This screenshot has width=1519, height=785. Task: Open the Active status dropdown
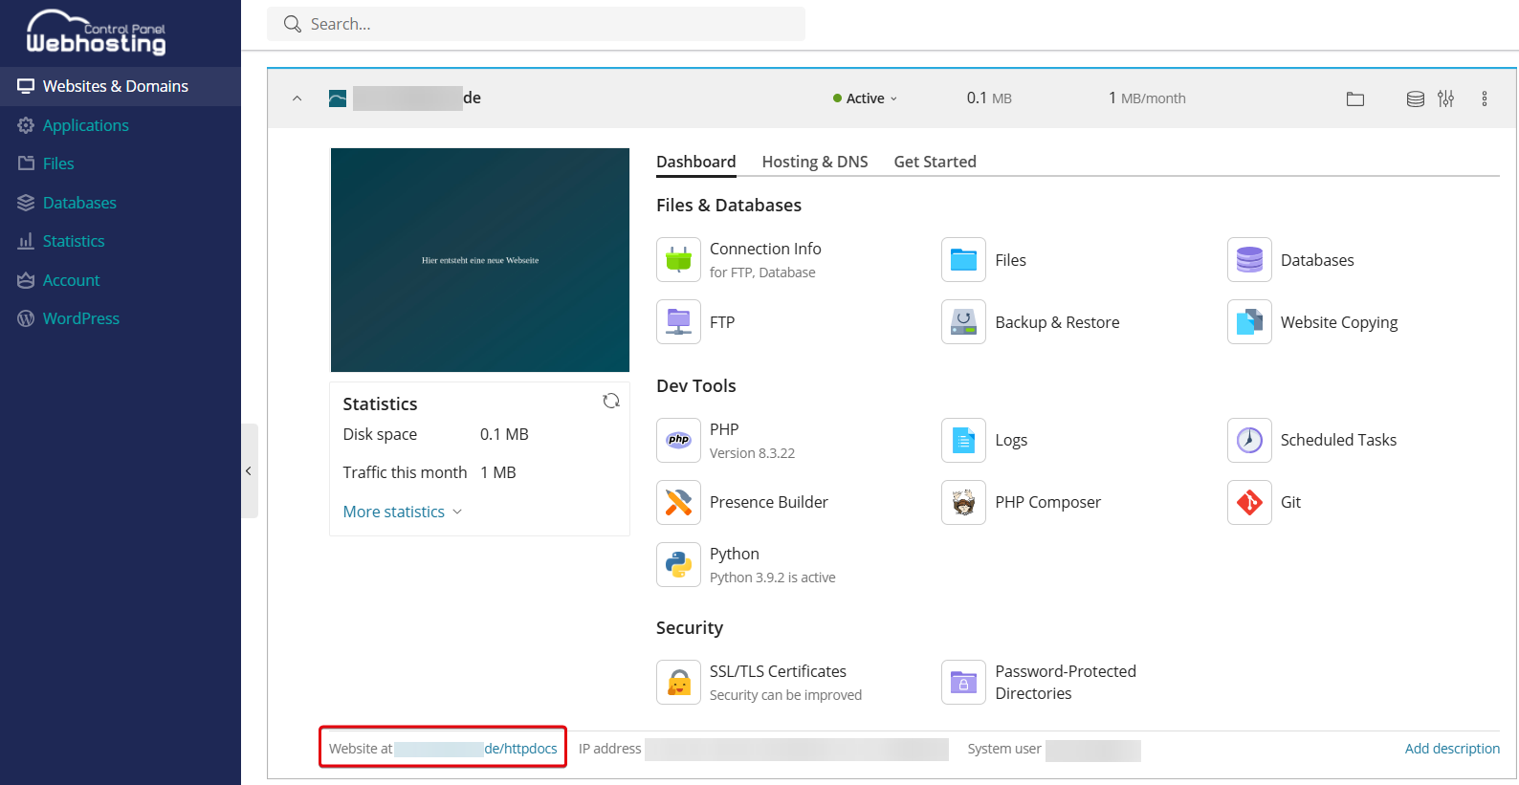[x=866, y=98]
